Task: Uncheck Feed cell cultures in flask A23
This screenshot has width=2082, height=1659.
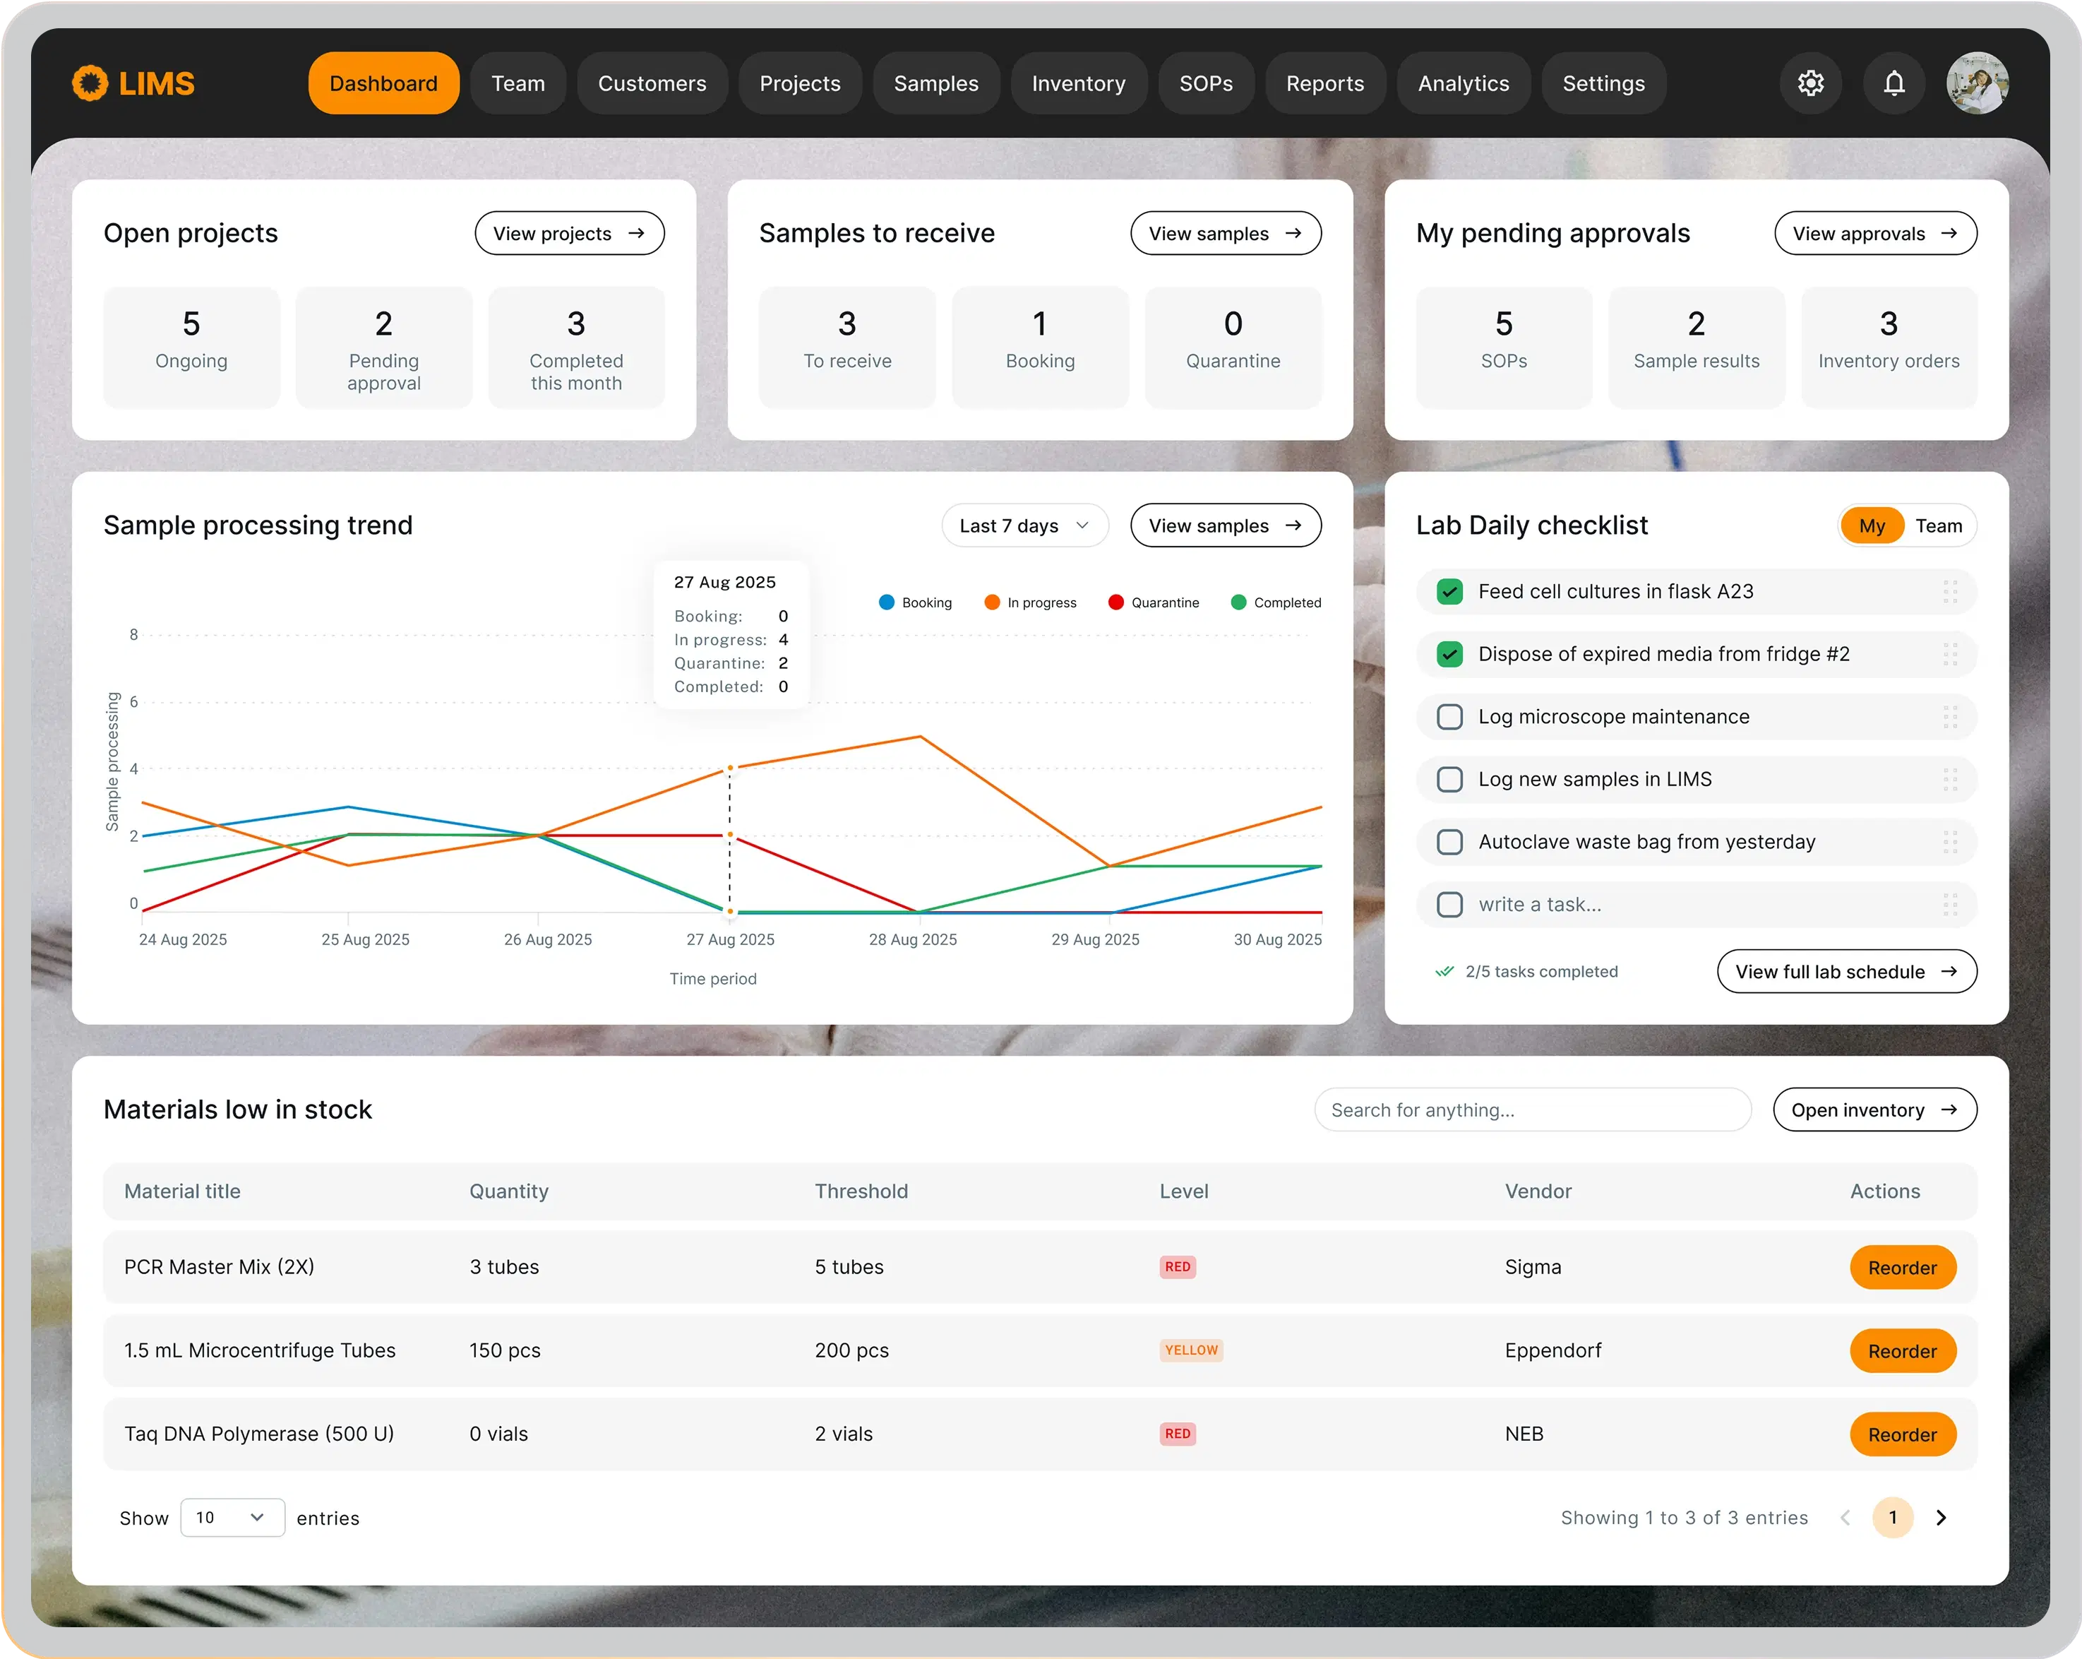Action: 1449,591
